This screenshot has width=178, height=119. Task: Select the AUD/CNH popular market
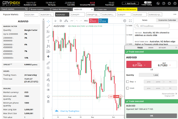pos(31,15)
